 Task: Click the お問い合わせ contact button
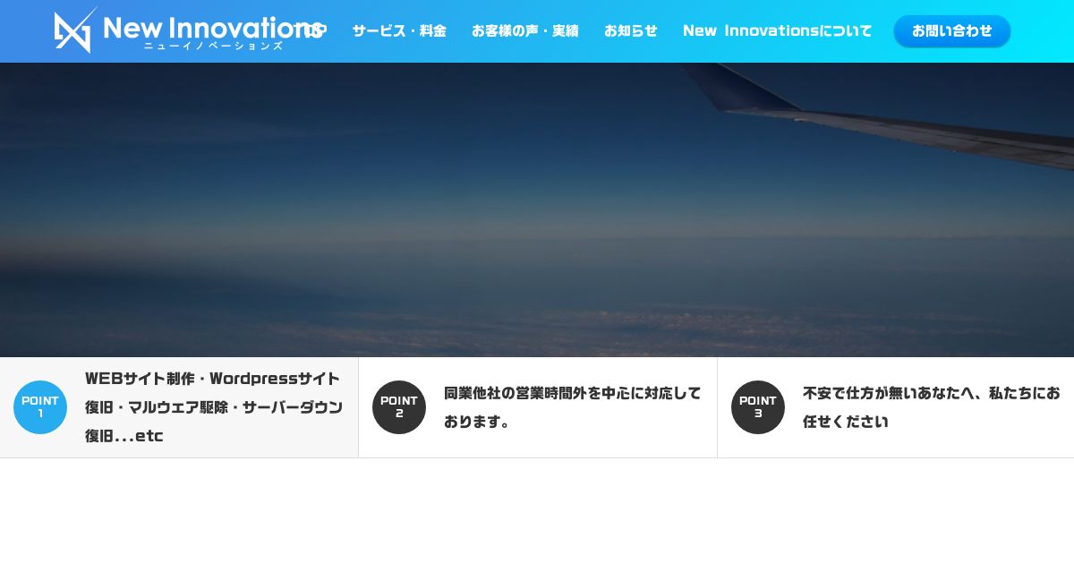pos(952,31)
